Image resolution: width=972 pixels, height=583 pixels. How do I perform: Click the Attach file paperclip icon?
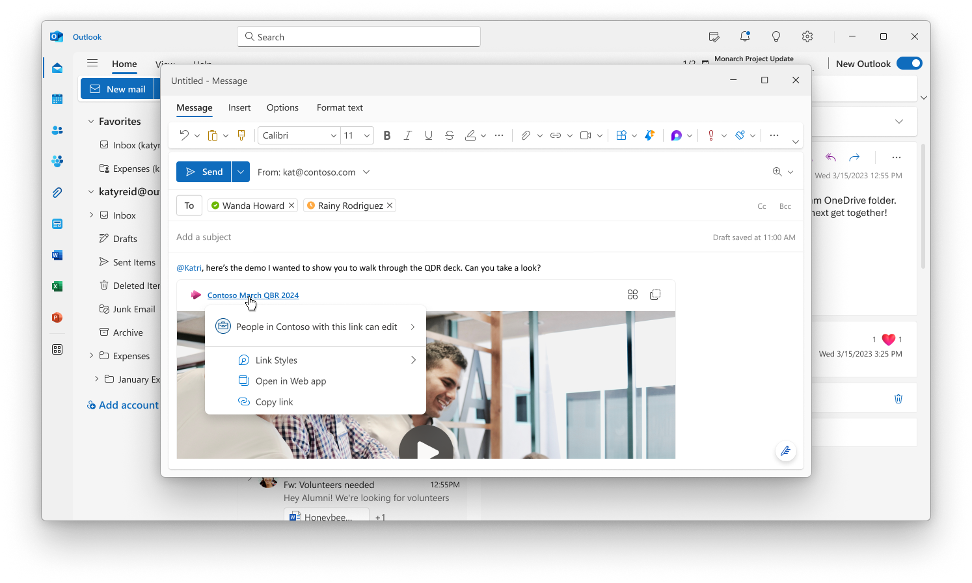pyautogui.click(x=526, y=135)
